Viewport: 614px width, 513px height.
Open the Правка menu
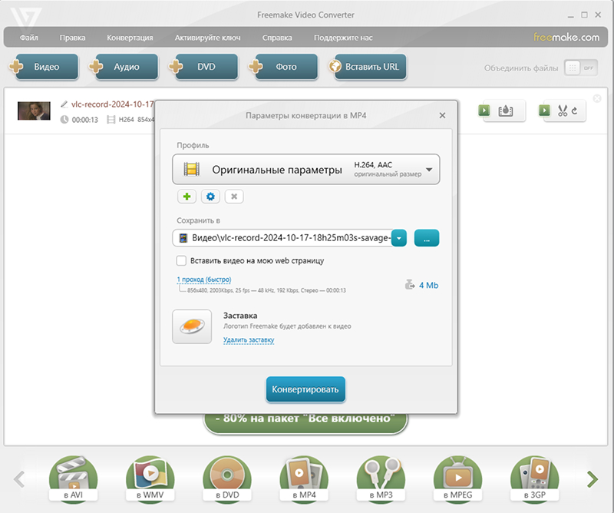pyautogui.click(x=72, y=38)
